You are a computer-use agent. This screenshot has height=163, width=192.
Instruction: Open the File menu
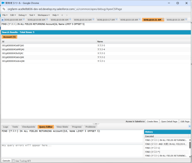(5, 15)
